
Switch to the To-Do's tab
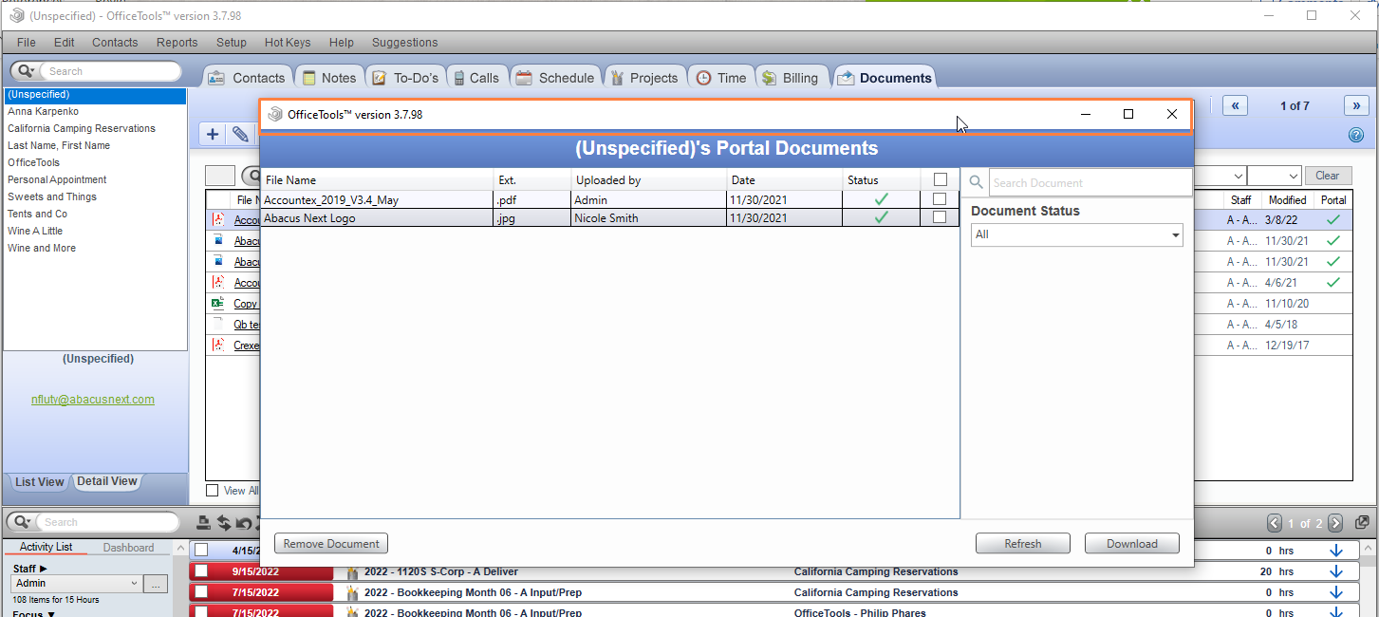pos(404,78)
